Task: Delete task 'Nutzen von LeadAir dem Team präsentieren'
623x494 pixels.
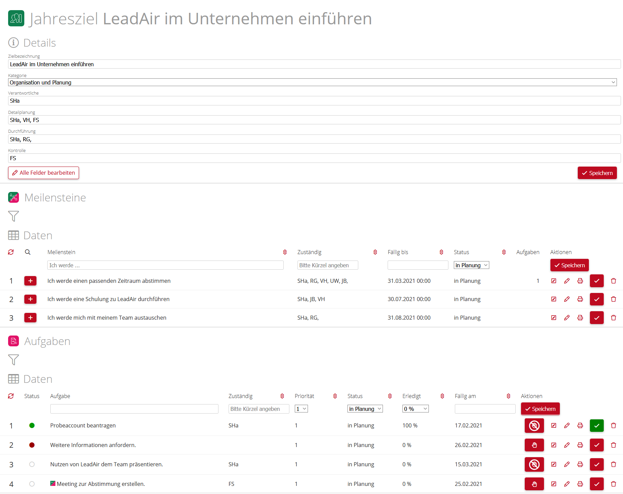Action: (614, 464)
